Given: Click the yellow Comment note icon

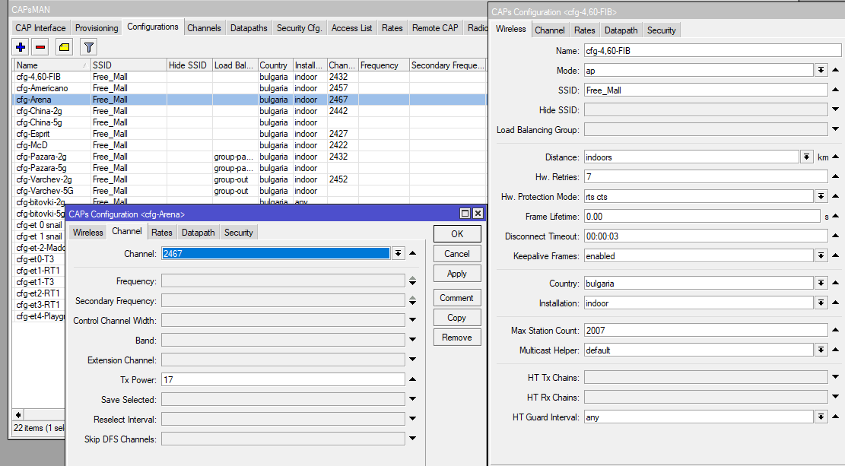Looking at the screenshot, I should click(x=64, y=47).
